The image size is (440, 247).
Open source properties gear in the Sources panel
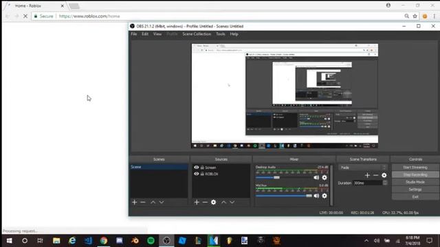point(214,202)
